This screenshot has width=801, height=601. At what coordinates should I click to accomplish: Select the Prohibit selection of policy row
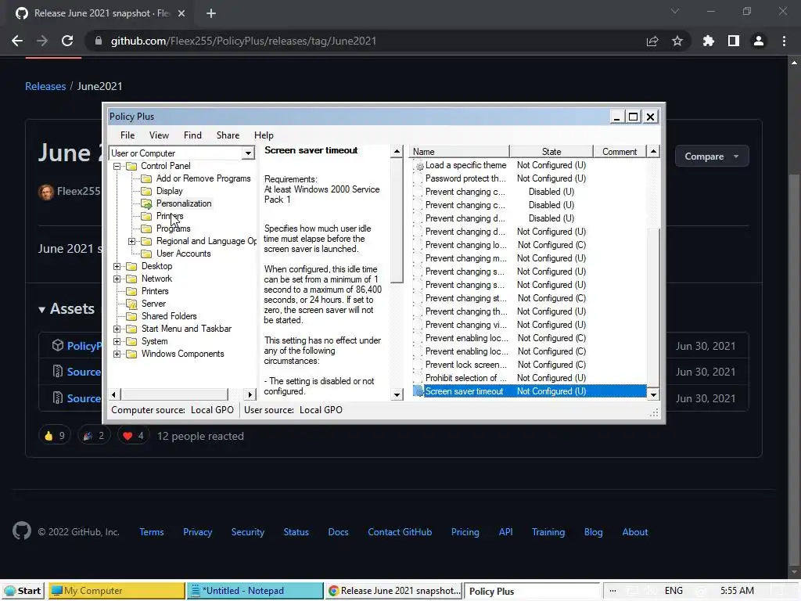[x=530, y=378]
